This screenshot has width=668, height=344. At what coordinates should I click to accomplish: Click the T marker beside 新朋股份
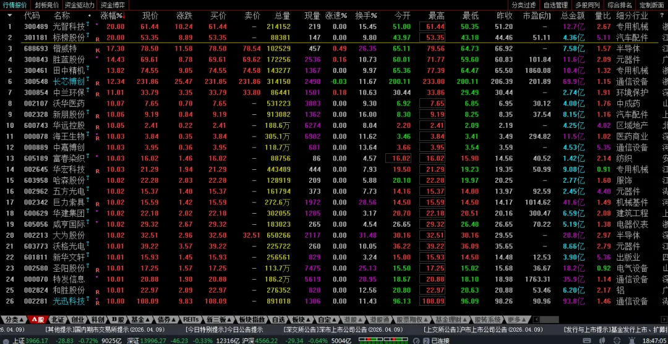pos(88,113)
